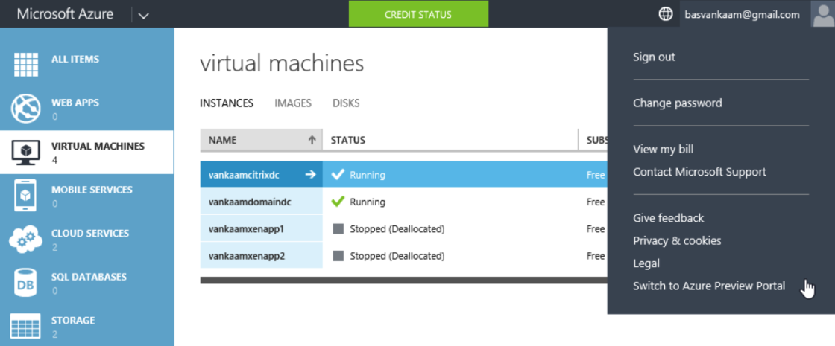
Task: Choose Sign out from the account menu
Action: (654, 57)
